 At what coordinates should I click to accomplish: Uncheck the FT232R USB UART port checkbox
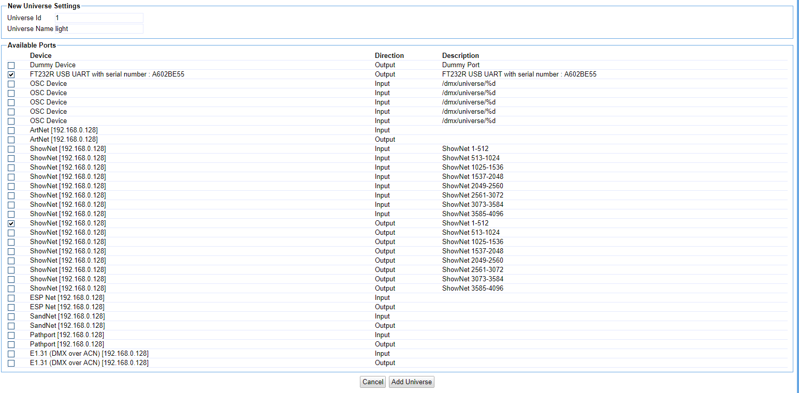click(11, 74)
